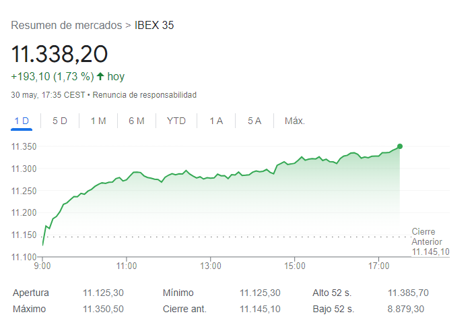Image resolution: width=474 pixels, height=325 pixels.
Task: Switch to the 5 D tab
Action: (x=60, y=121)
